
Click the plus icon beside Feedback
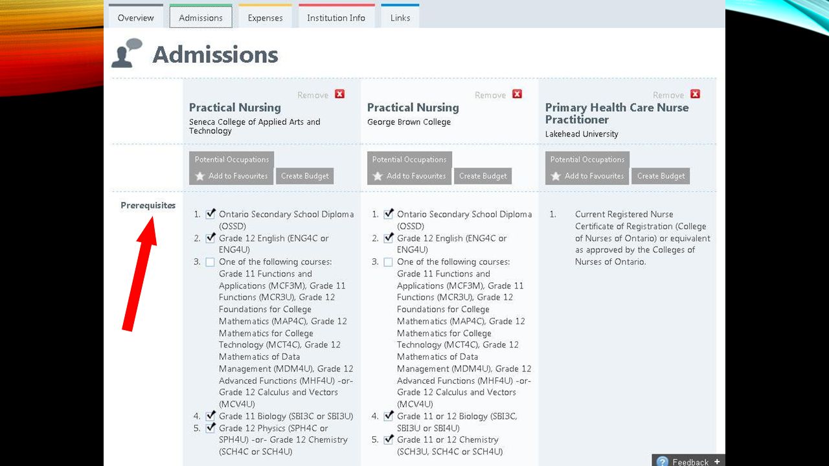717,461
